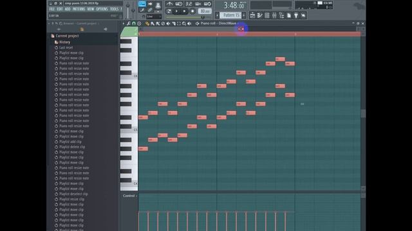
Task: Toggle loop recording
Action: tap(207, 4)
